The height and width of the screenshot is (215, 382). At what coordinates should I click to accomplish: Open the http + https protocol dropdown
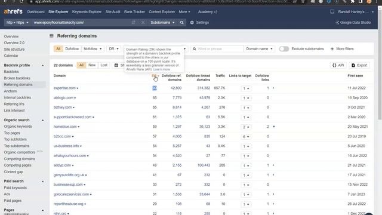(17, 23)
